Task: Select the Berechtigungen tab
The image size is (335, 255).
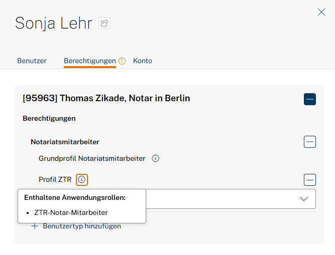Action: click(x=89, y=61)
